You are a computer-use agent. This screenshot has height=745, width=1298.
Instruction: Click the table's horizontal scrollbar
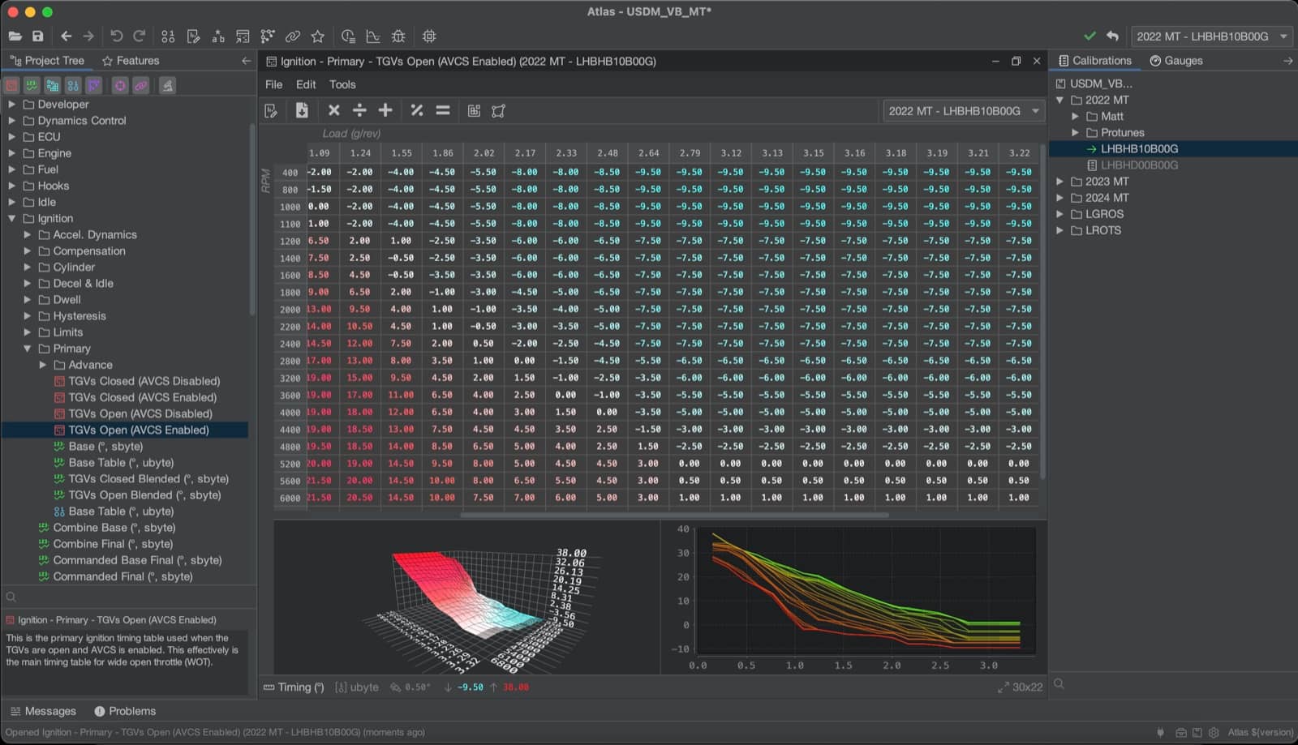click(674, 514)
